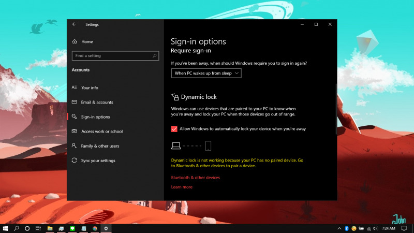Screen dimensions: 414x233
Task: Open Sync your settings page
Action: [94, 161]
